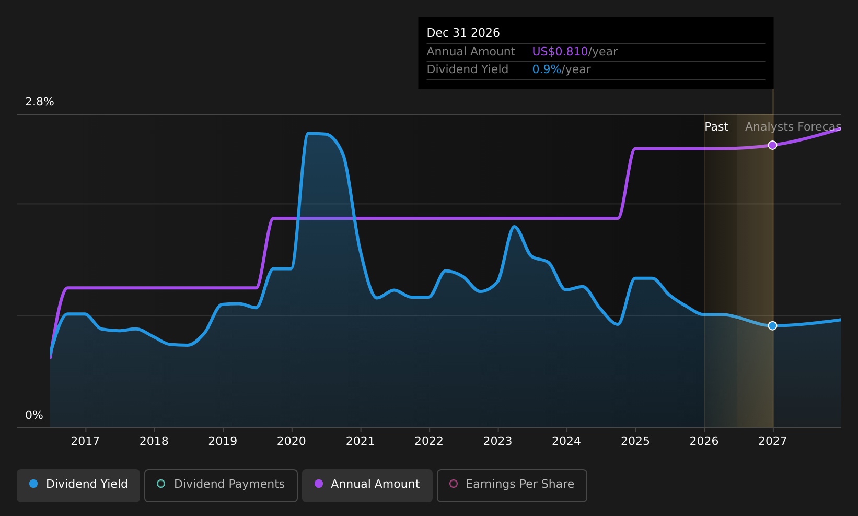Click the 2026 x-axis label
The height and width of the screenshot is (516, 858).
[x=704, y=441]
